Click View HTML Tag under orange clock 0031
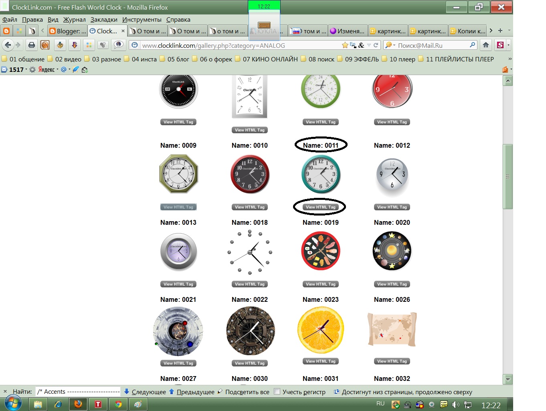 321,361
